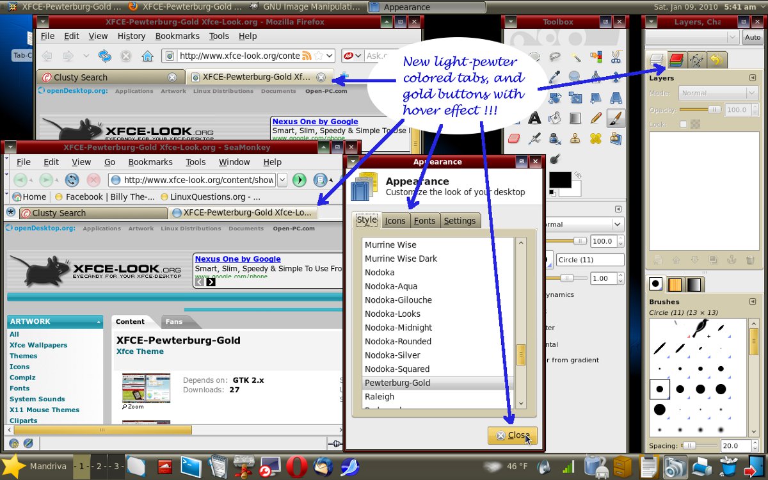The width and height of the screenshot is (768, 480).
Task: Click Close button in Appearance dialog
Action: [512, 435]
